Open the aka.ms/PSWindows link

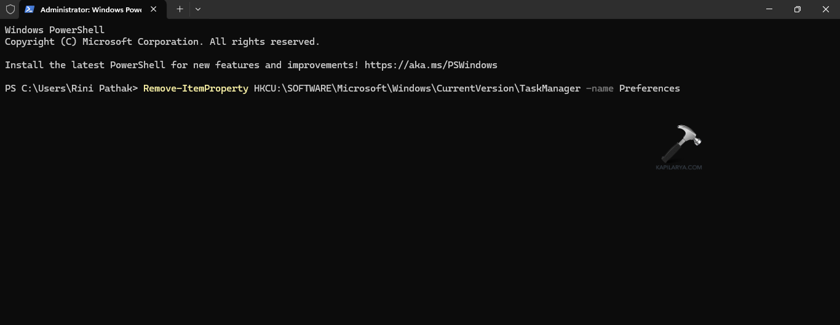(x=430, y=65)
